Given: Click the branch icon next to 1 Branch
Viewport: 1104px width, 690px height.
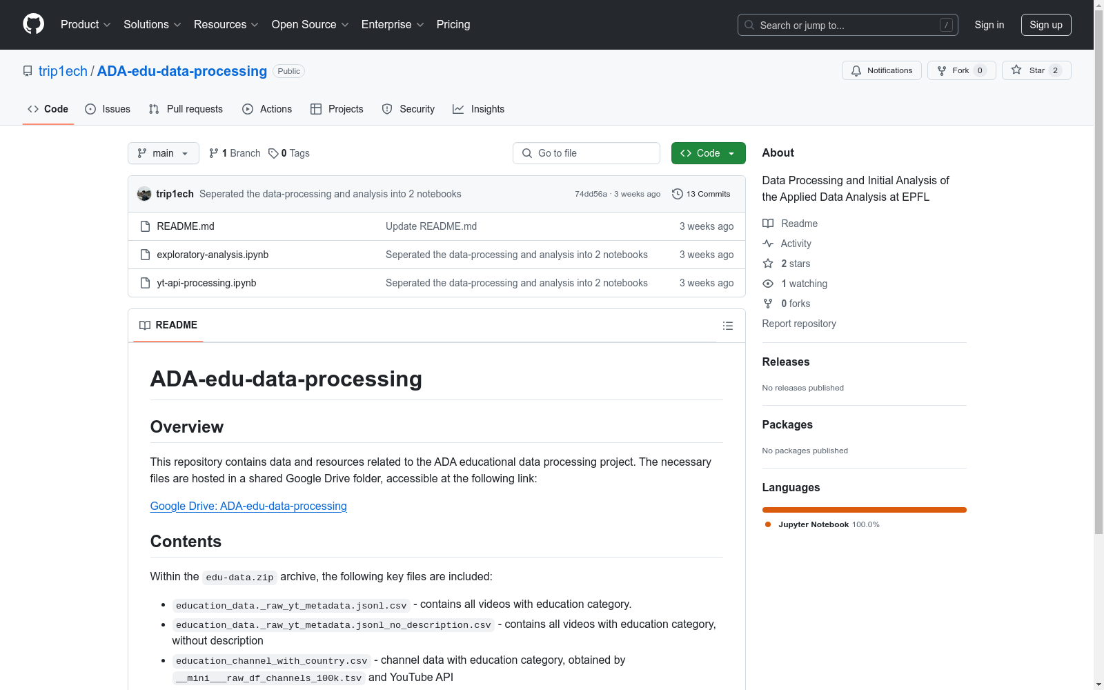Looking at the screenshot, I should point(214,153).
